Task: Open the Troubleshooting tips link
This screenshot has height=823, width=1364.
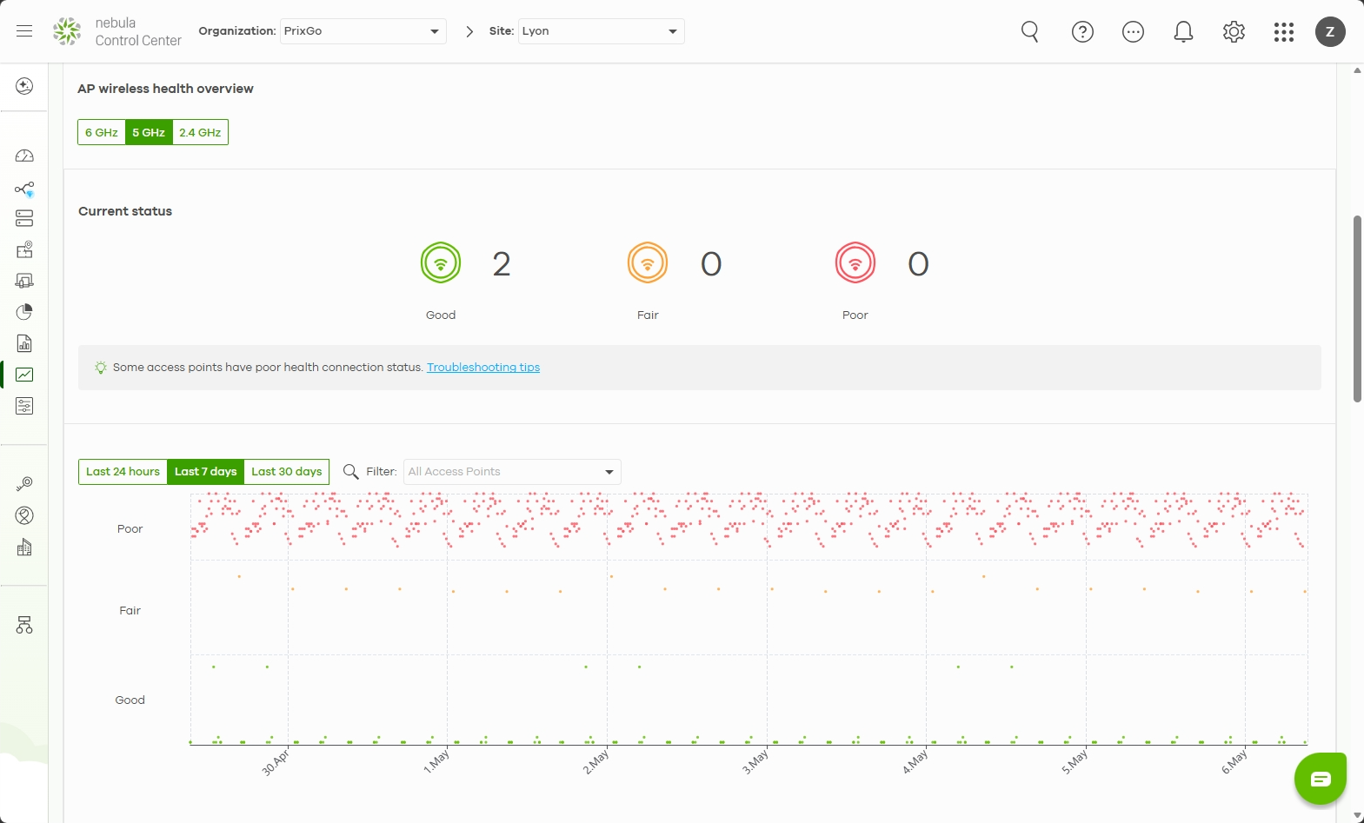Action: [483, 368]
